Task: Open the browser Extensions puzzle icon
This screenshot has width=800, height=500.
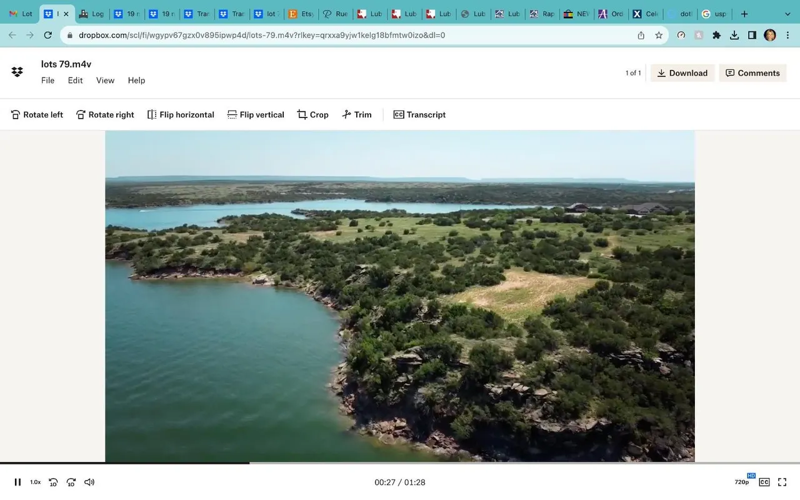Action: click(x=717, y=35)
